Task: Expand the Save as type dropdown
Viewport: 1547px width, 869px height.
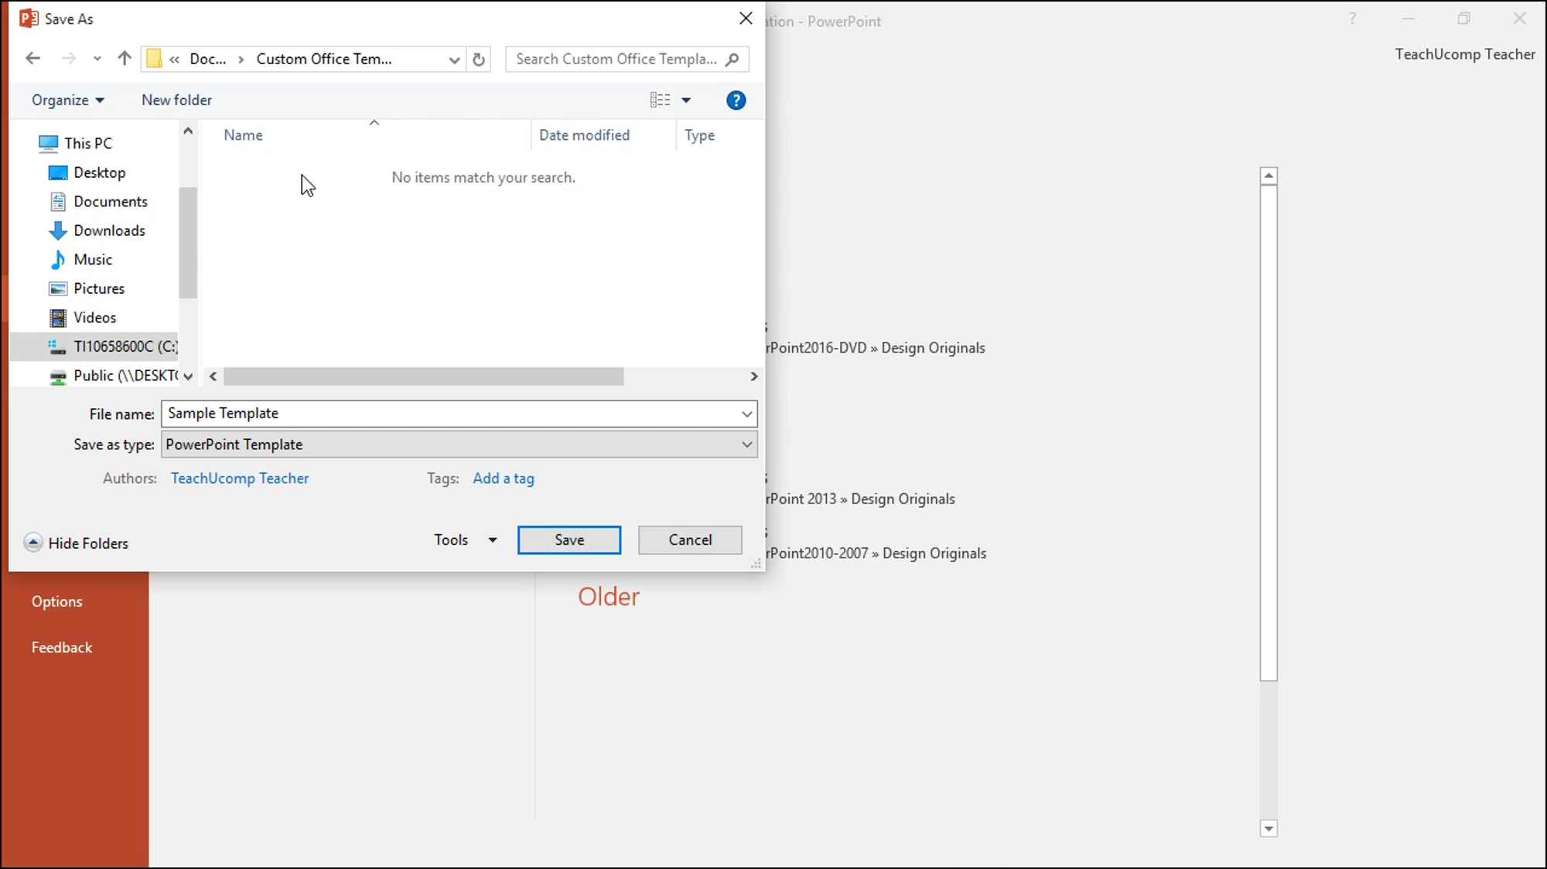Action: 746,444
